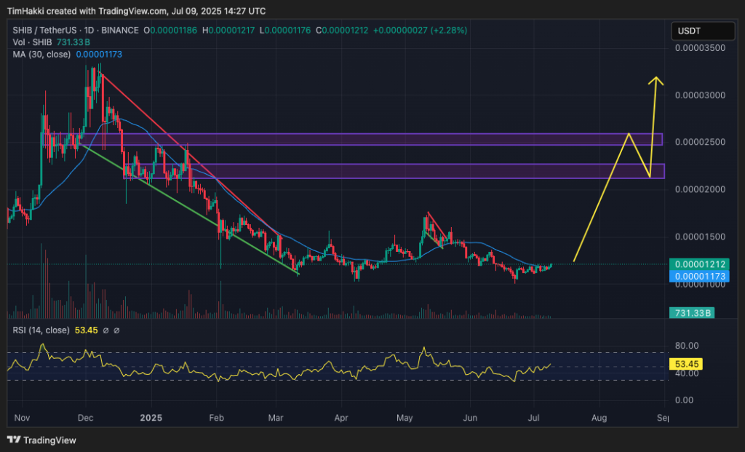Click the TradingView logo icon

coord(14,440)
